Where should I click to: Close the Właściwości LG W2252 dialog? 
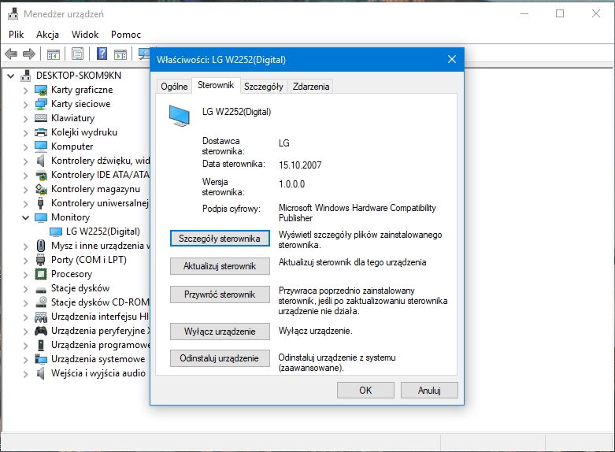point(452,59)
